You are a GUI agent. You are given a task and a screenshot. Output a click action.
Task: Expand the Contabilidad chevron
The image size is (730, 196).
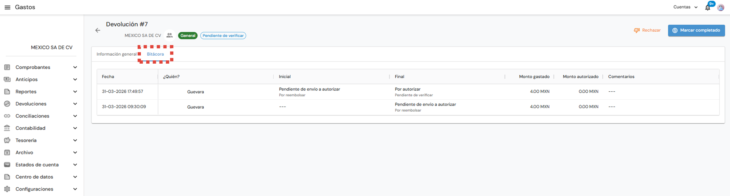[x=75, y=128]
